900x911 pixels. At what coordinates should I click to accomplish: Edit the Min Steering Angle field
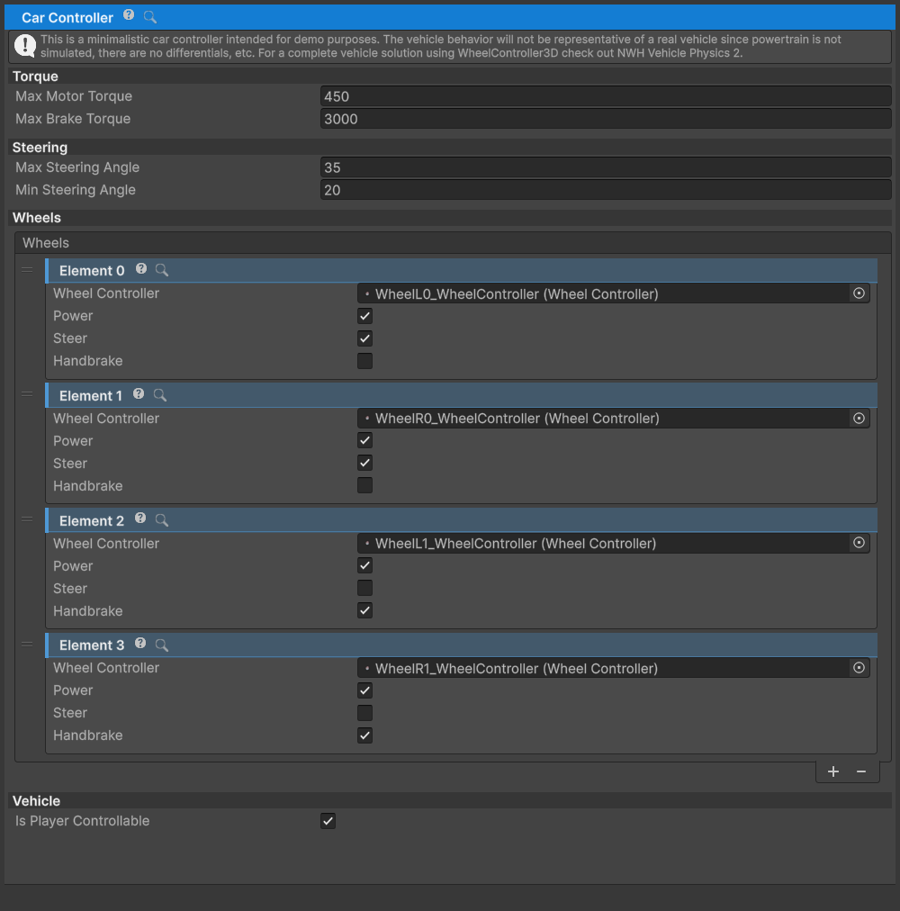(x=606, y=190)
